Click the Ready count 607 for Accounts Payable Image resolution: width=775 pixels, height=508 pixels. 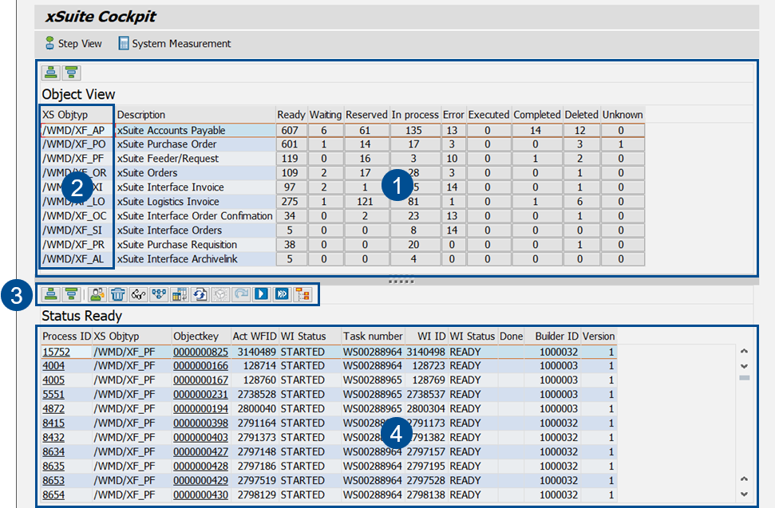[290, 130]
